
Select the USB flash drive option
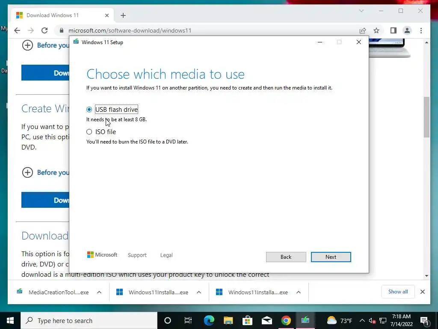click(89, 109)
